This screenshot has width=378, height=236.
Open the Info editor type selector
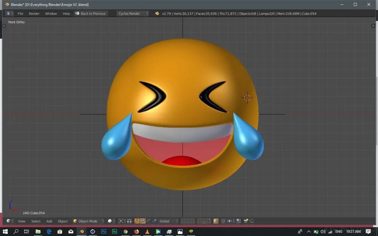pos(9,14)
